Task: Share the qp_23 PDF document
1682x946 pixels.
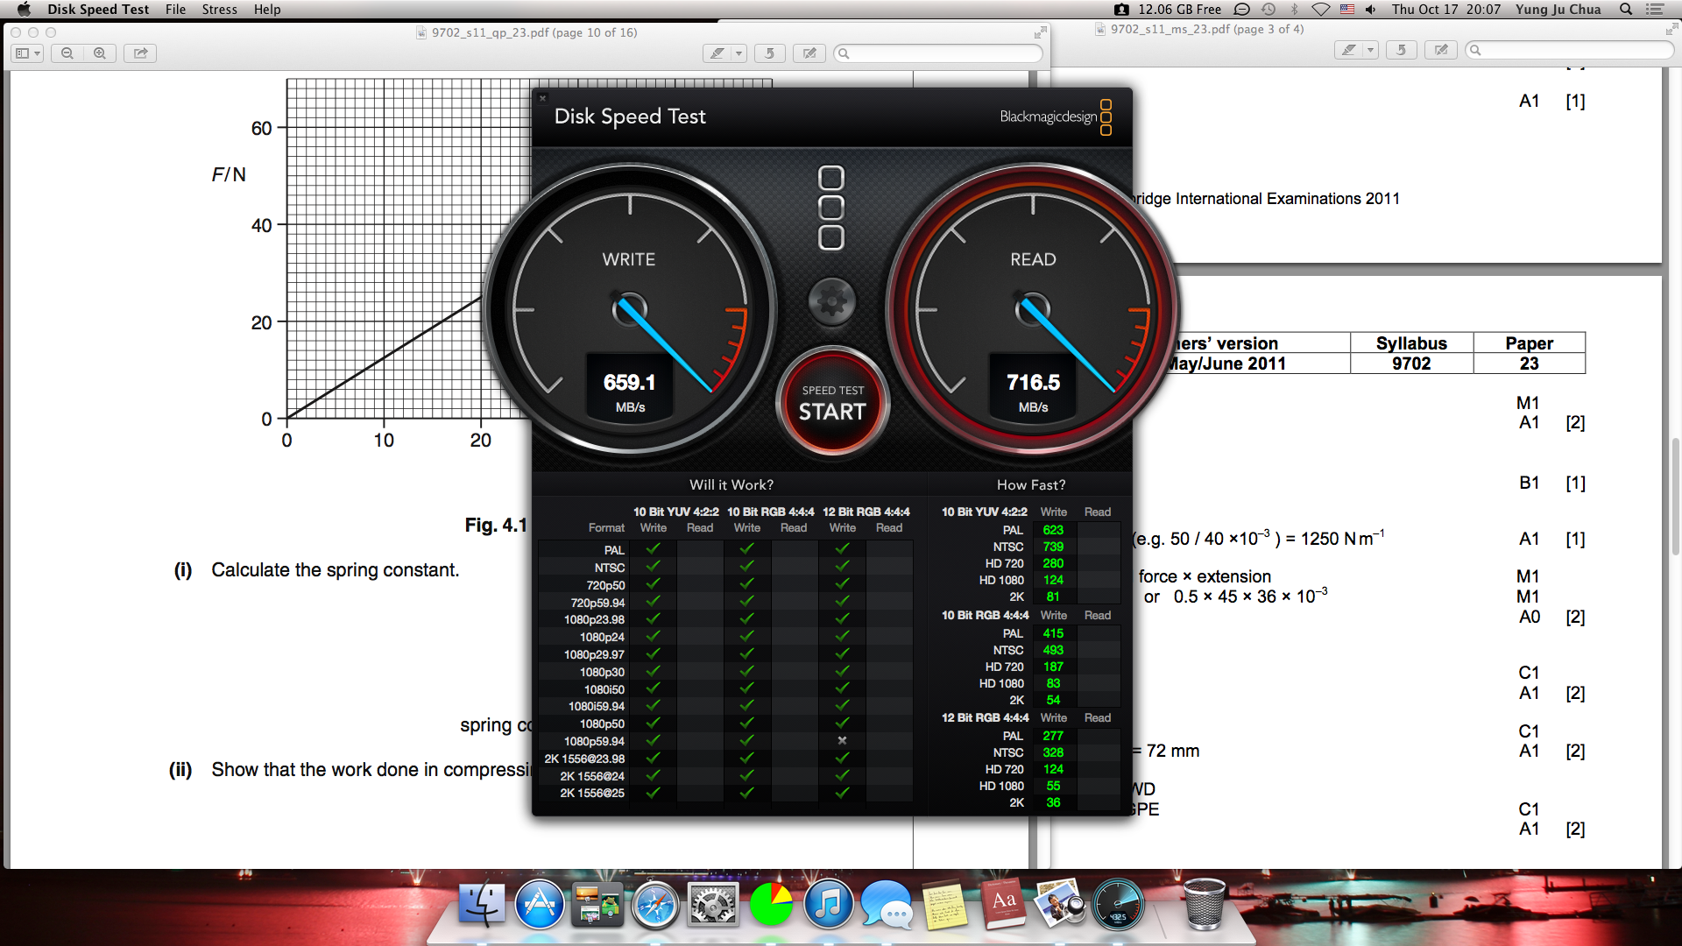Action: pyautogui.click(x=140, y=53)
